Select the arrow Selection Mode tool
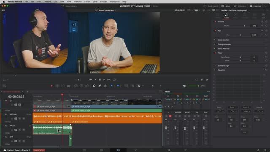Image resolution: width=270 pixels, height=152 pixels. pos(51,86)
